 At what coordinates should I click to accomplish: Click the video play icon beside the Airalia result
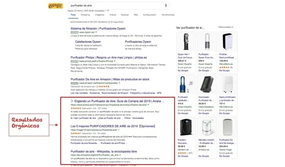[72, 101]
